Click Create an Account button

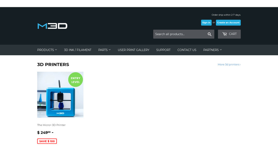coord(228,23)
